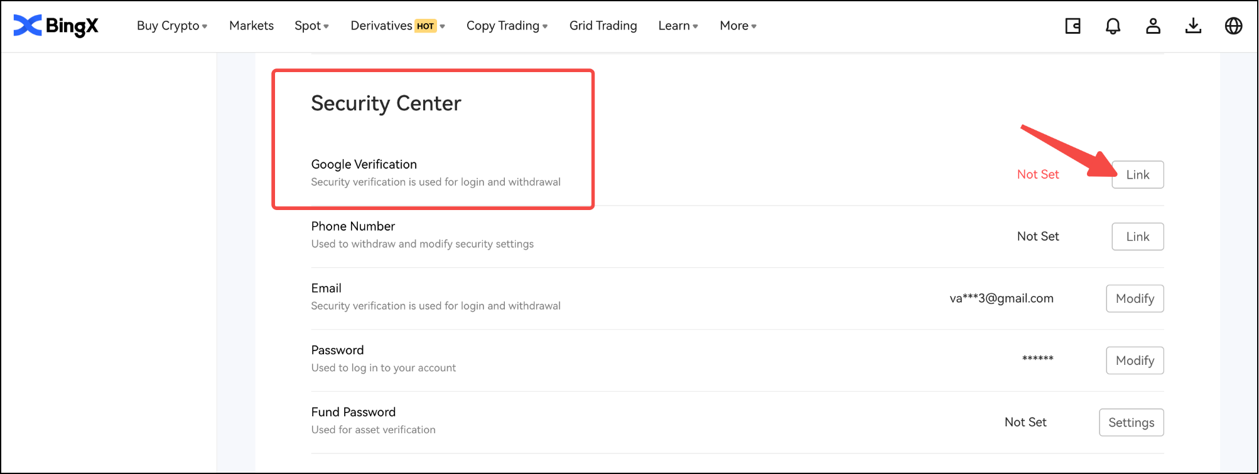Viewport: 1259px width, 474px height.
Task: Open Grid Trading page
Action: 603,26
